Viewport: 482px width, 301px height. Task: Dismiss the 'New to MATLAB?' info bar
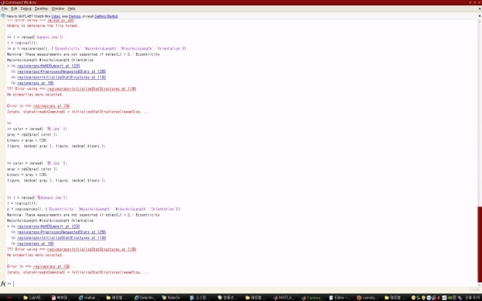pyautogui.click(x=480, y=16)
